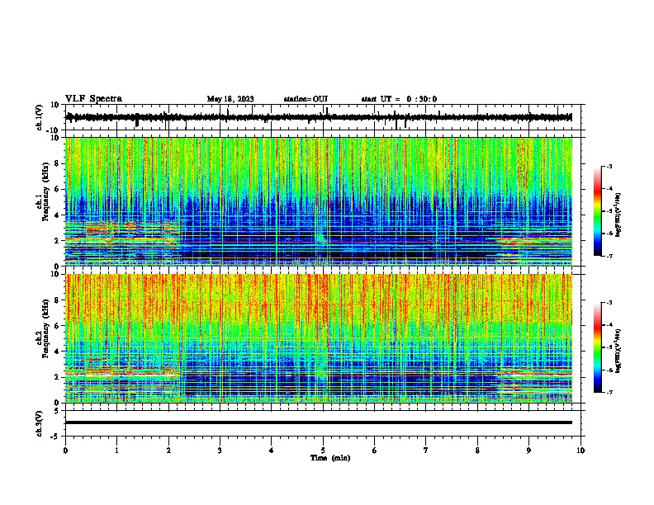Select the "start UT = 0 :30: 0" text
This screenshot has width=654, height=505.
(399, 99)
